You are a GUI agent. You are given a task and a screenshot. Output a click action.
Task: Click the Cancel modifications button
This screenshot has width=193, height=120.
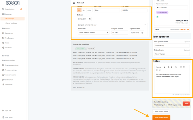click(x=161, y=111)
